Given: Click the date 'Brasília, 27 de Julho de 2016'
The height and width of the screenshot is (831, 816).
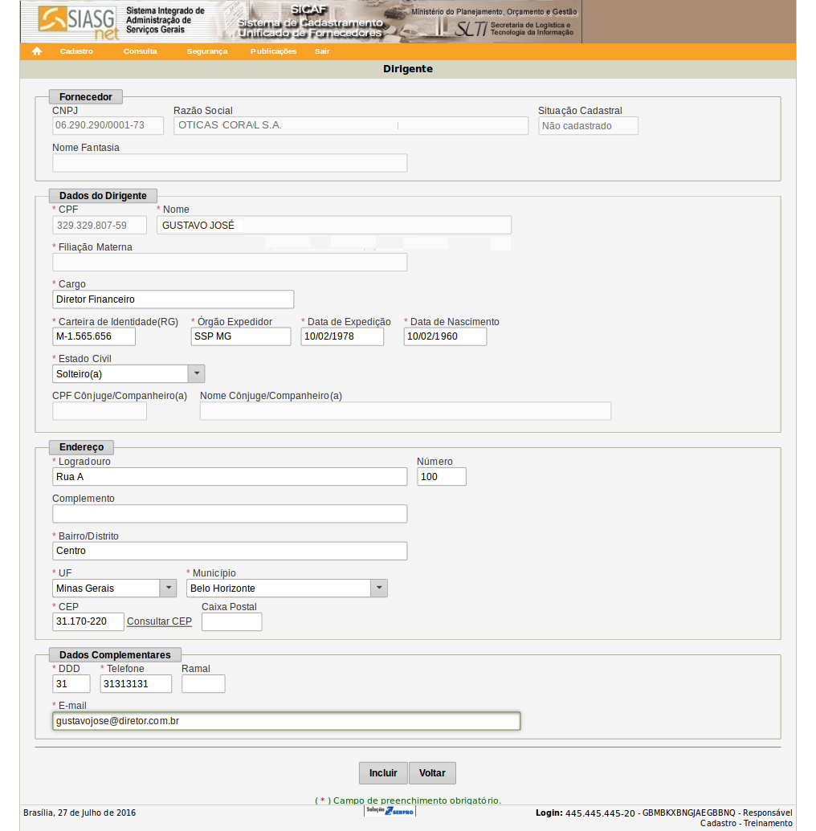Looking at the screenshot, I should point(80,813).
